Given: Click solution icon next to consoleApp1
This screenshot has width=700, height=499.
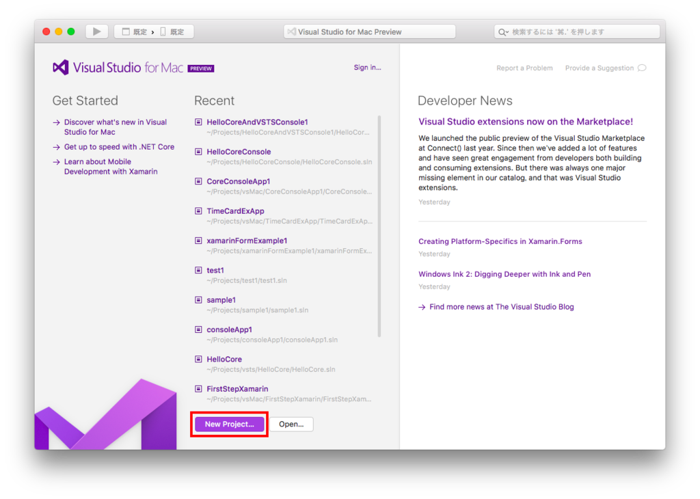Looking at the screenshot, I should point(198,329).
